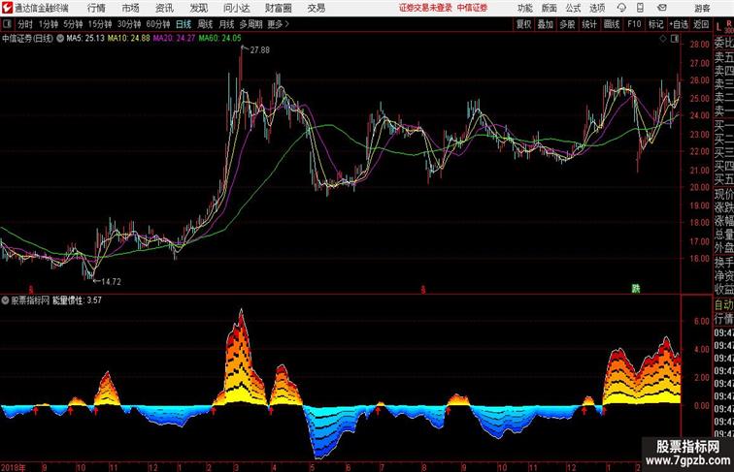The height and width of the screenshot is (472, 734).
Task: Click the L letter at right panel top
Action: (x=719, y=27)
